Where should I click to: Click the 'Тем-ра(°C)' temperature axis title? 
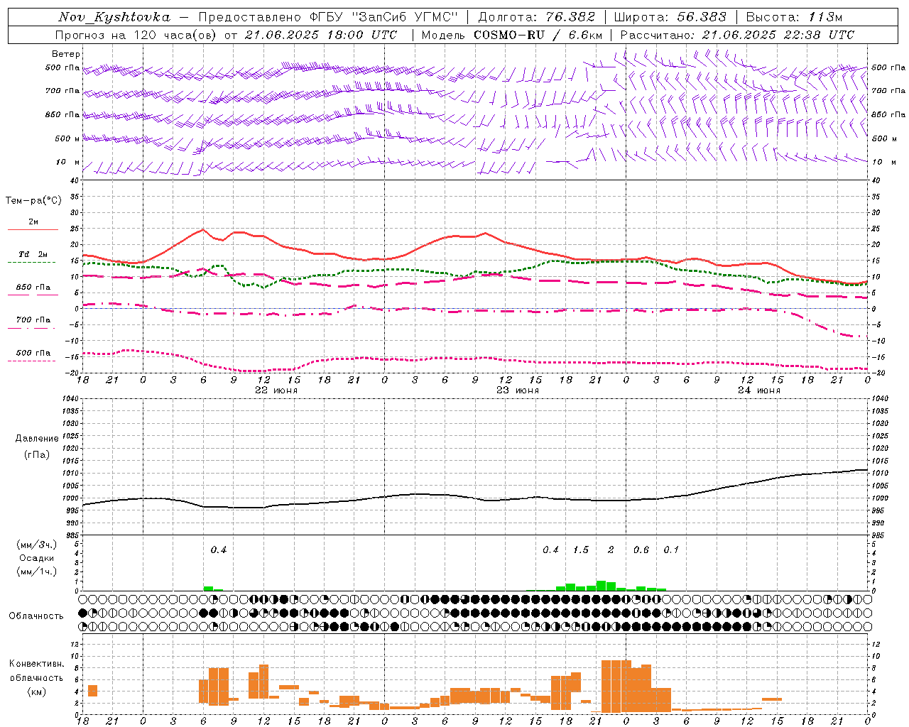click(x=33, y=201)
